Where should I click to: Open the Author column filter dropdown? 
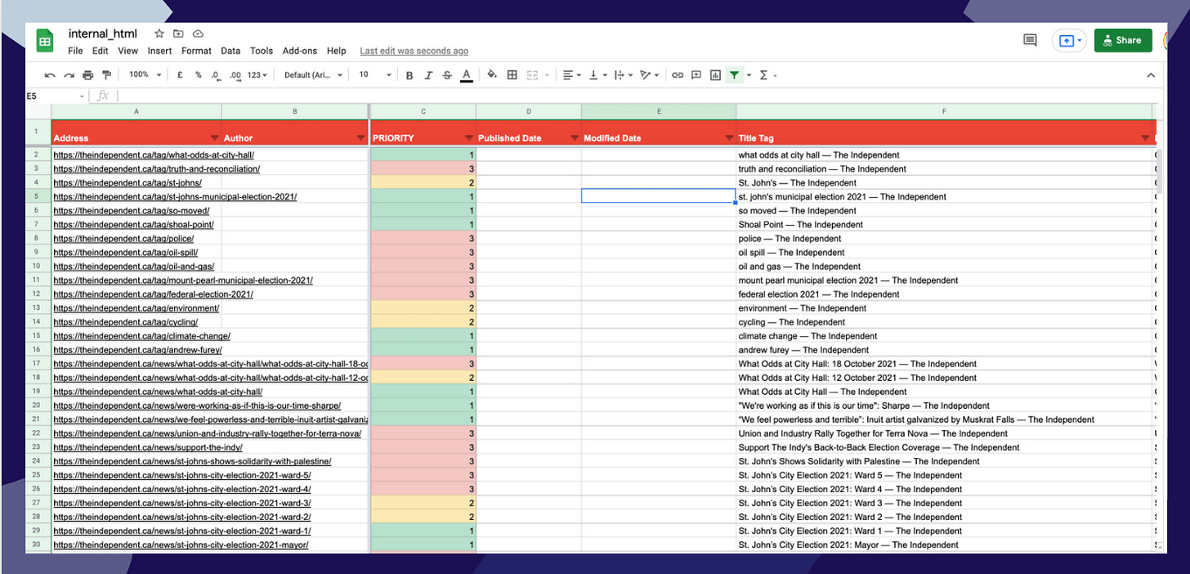pos(360,138)
